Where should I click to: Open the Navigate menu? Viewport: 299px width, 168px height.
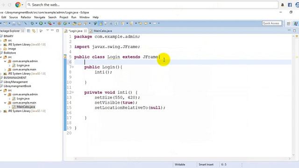point(40,17)
